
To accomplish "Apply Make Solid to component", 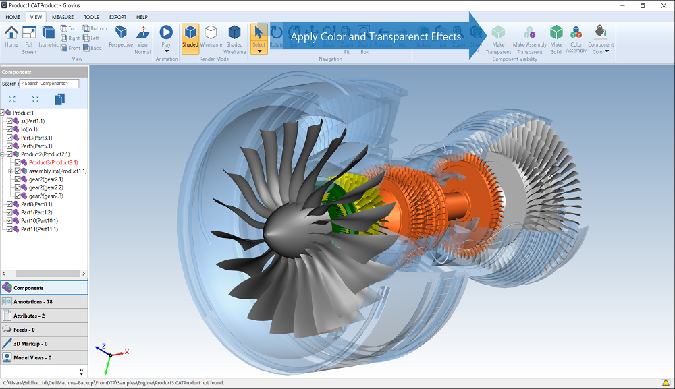I will [556, 40].
